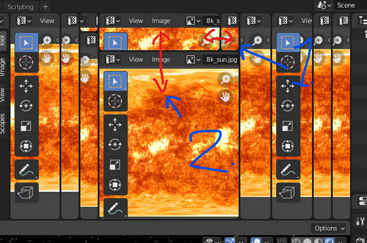Activate the Cursor tool in the right-hand editor toolbar
This screenshot has height=243, width=367.
[x=288, y=62]
